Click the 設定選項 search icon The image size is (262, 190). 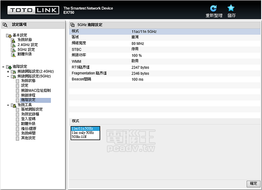pyautogui.click(x=5, y=25)
